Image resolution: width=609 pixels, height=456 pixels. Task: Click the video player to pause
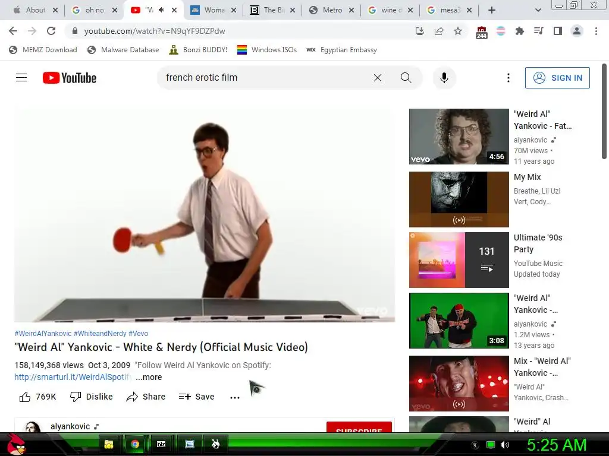[205, 215]
